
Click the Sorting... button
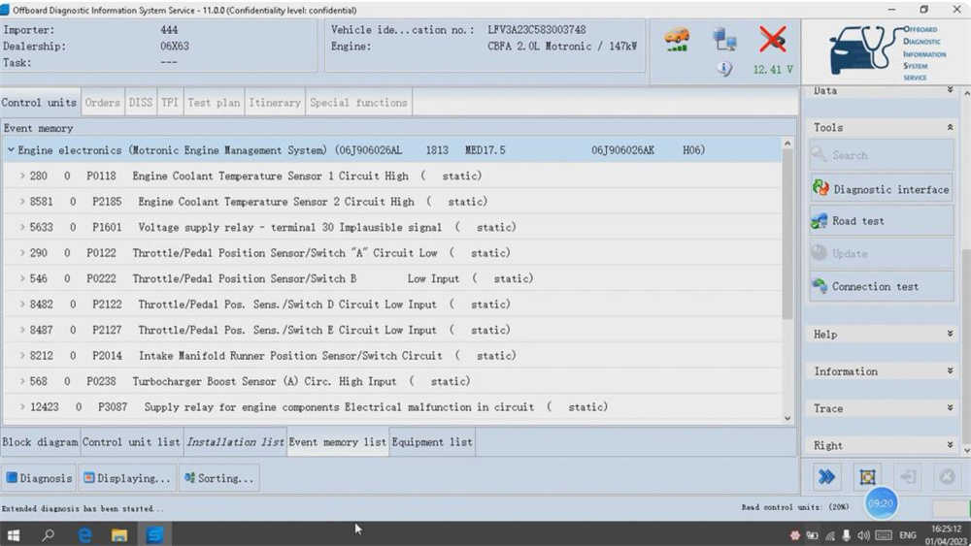[x=219, y=478]
